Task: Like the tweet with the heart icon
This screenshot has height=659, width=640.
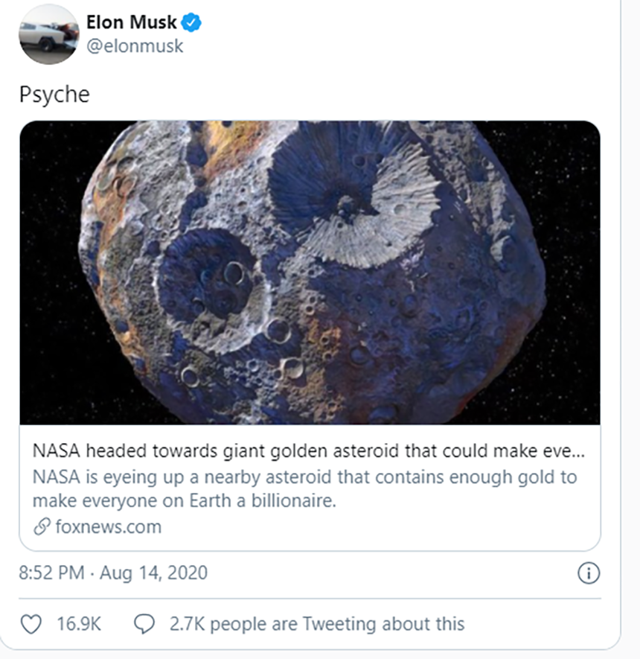Action: click(x=31, y=623)
